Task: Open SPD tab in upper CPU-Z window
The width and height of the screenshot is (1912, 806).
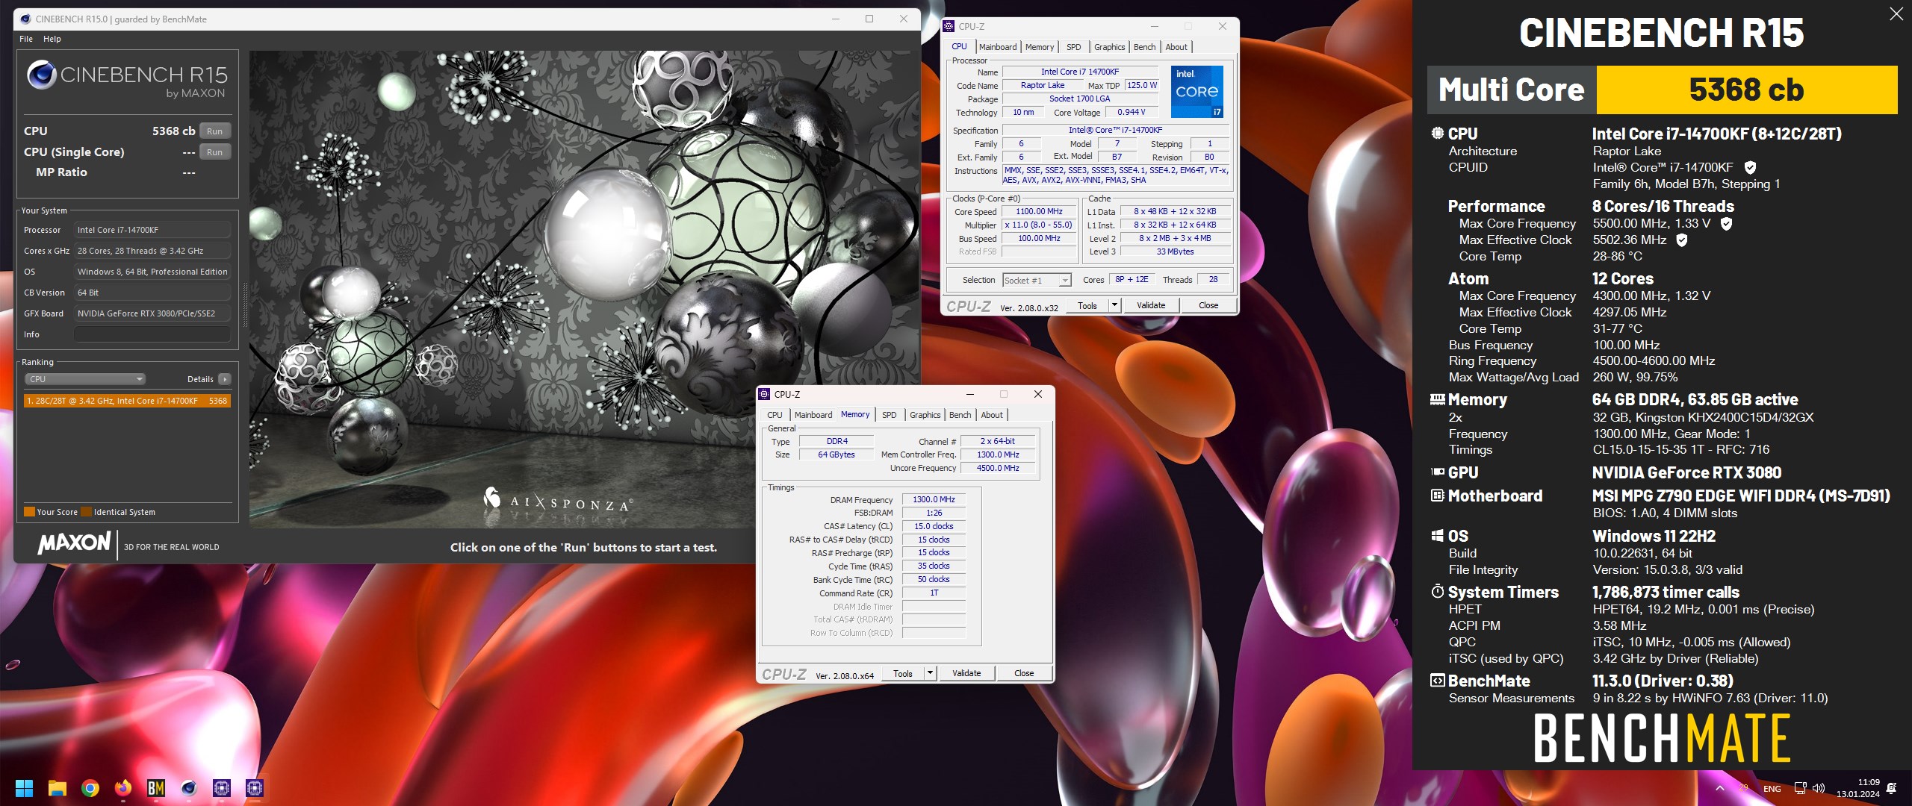Action: tap(1074, 47)
